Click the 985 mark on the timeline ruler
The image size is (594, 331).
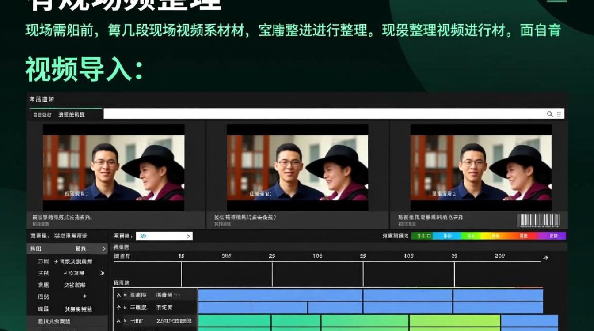226,256
